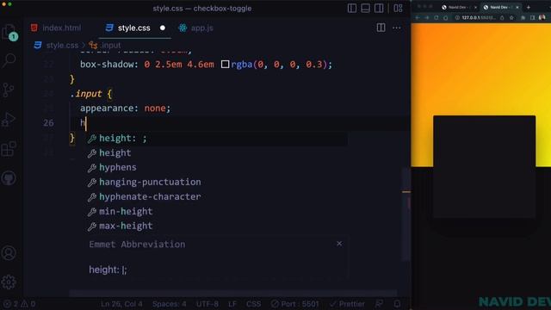The width and height of the screenshot is (551, 310).
Task: Toggle the primary side bar
Action: point(352,8)
